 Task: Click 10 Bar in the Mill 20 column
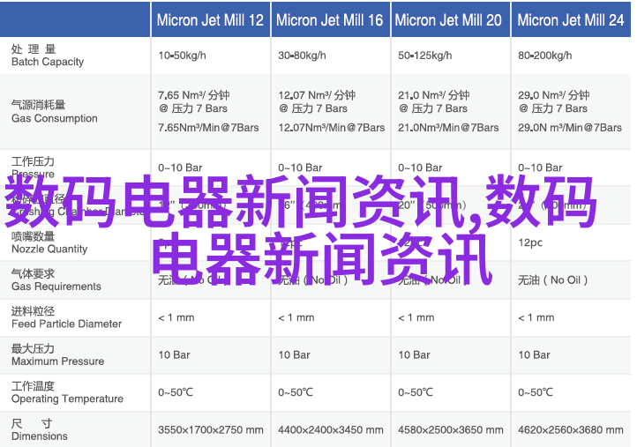pos(414,355)
